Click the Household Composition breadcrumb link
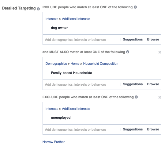The width and height of the screenshot is (165, 147). click(101, 64)
